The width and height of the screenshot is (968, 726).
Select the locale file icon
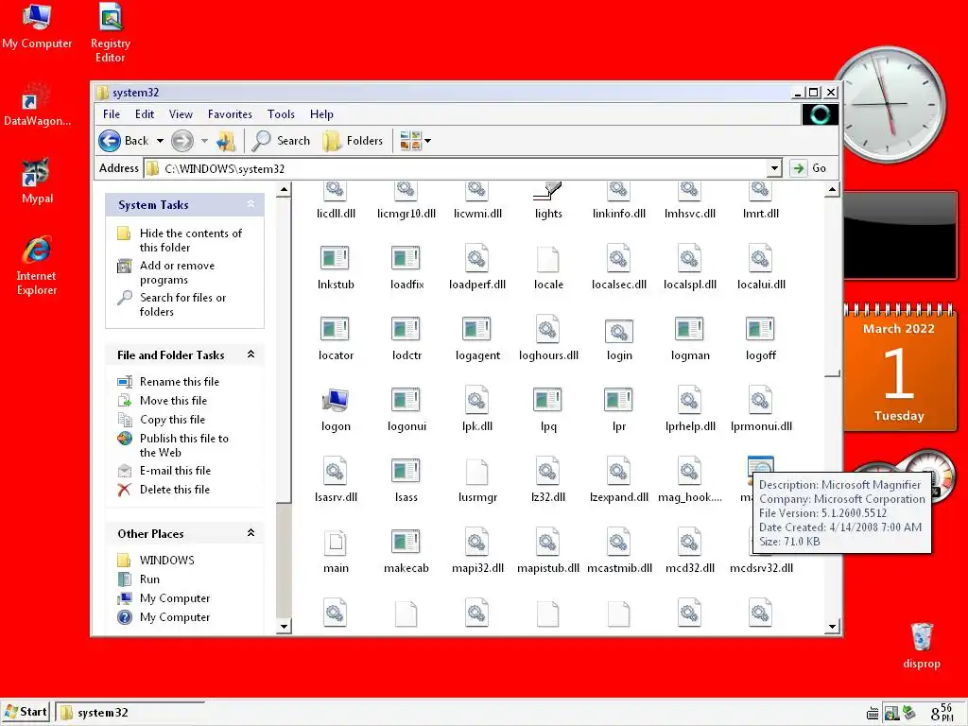(x=548, y=268)
